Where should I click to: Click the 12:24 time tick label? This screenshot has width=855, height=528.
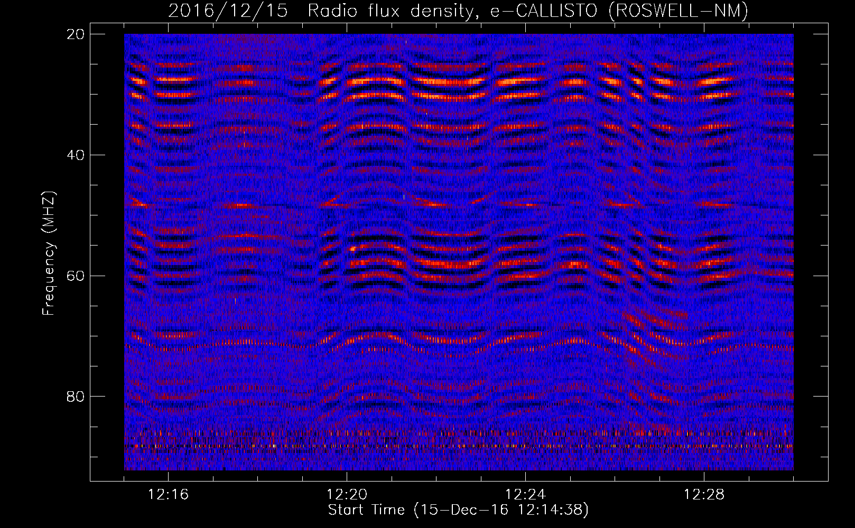pos(526,495)
